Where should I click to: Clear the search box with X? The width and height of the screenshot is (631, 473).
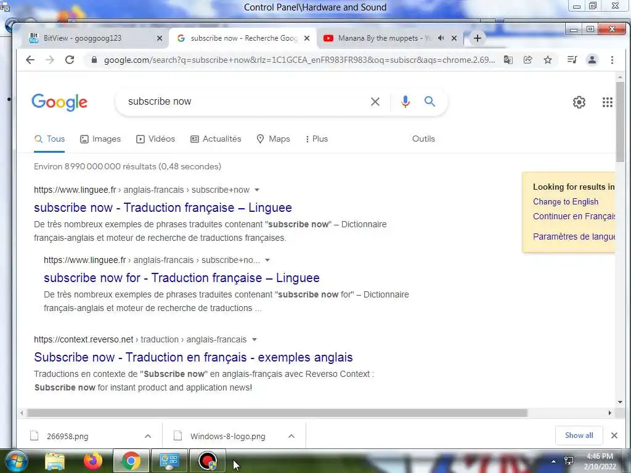pyautogui.click(x=375, y=102)
